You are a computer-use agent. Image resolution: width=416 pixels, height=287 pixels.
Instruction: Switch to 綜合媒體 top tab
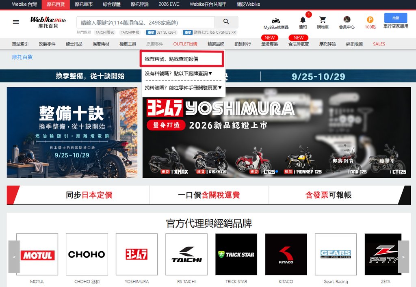(111, 4)
